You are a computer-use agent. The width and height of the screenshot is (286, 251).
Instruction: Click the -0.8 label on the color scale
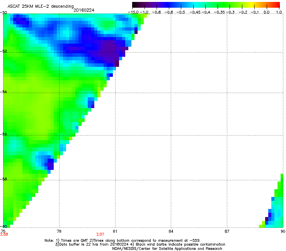coord(156,12)
